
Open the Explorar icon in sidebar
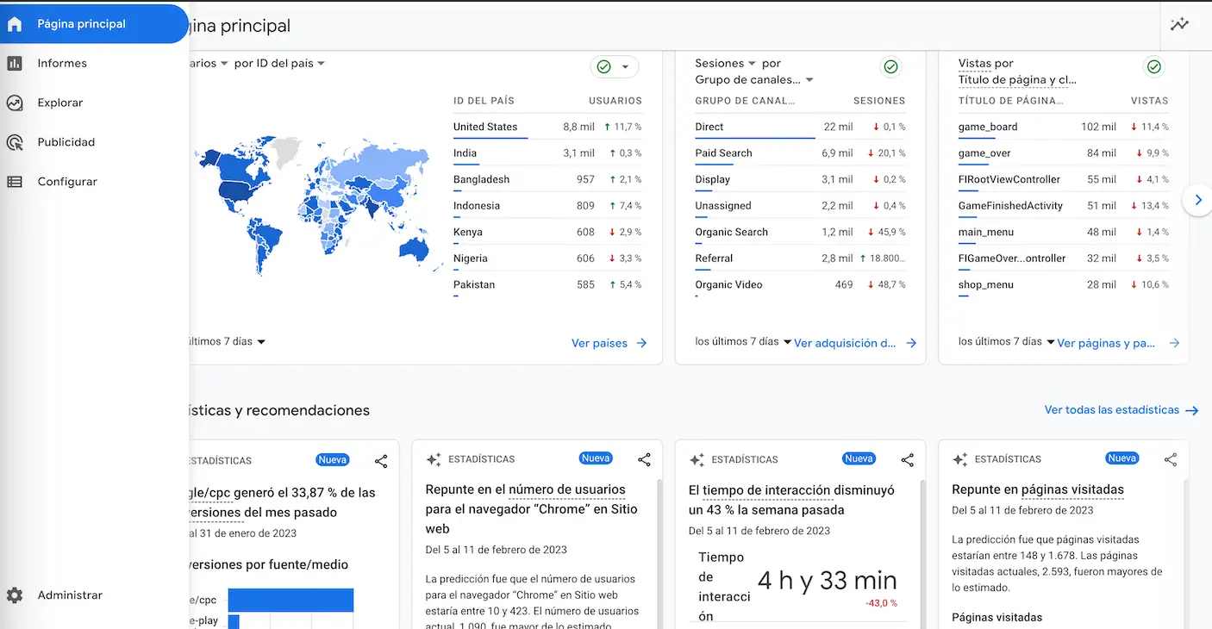15,103
